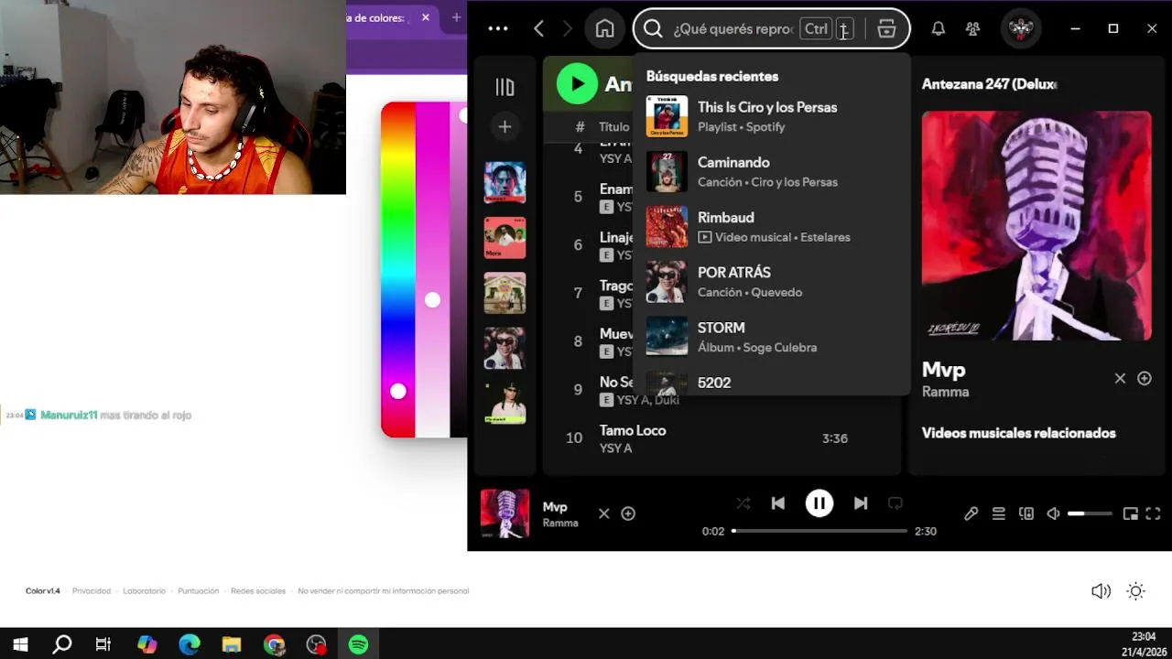
Task: Open recent search Caminando
Action: click(771, 171)
